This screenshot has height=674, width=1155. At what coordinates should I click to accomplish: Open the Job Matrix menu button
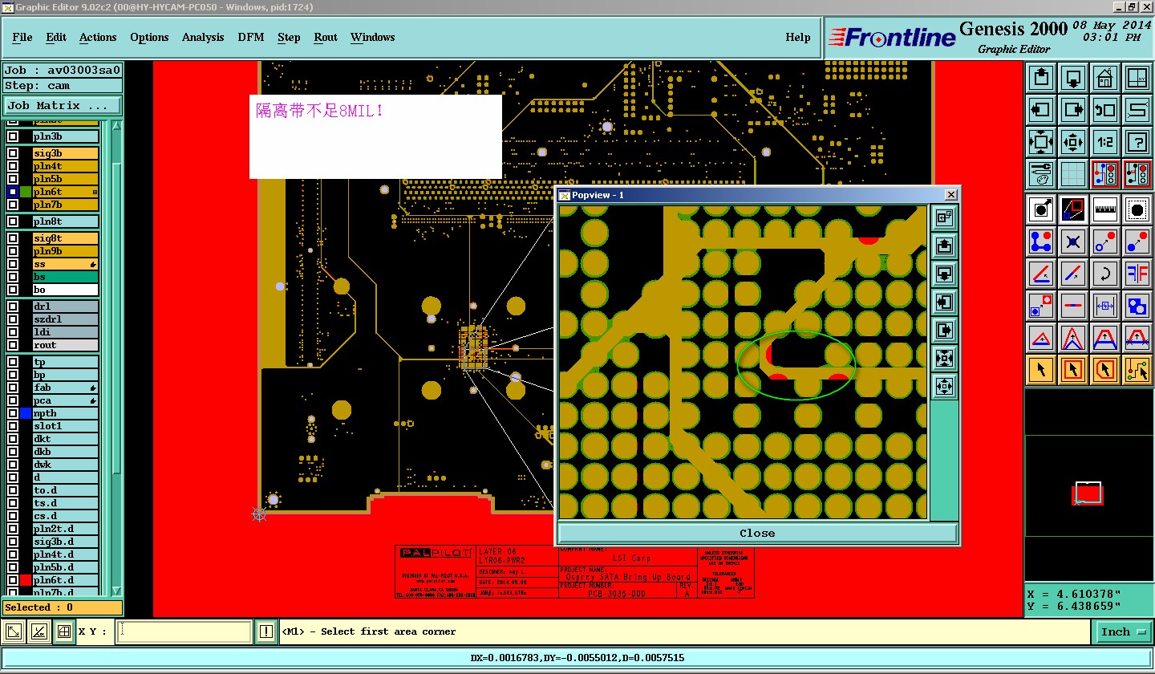pyautogui.click(x=63, y=105)
